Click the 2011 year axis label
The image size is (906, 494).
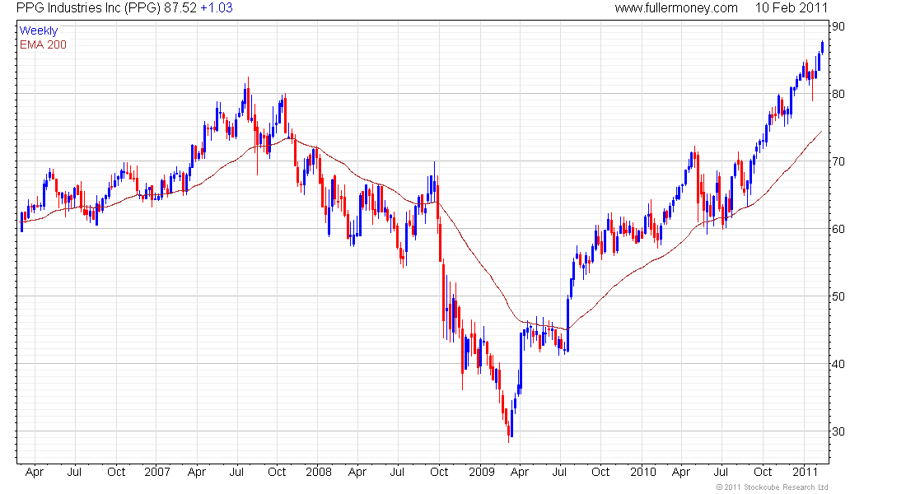[805, 472]
